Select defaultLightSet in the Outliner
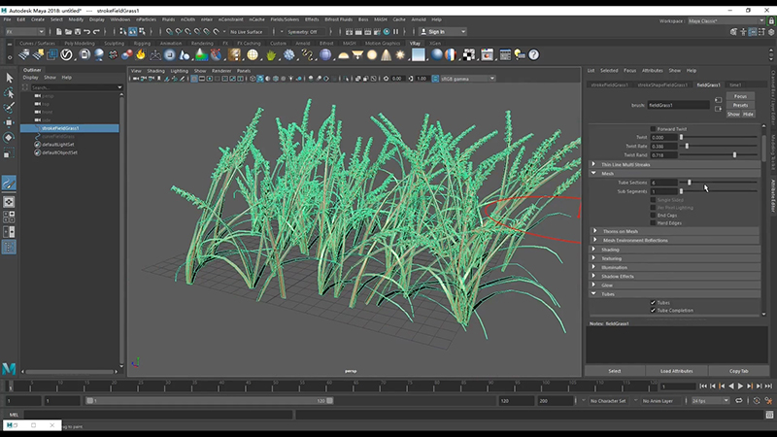The image size is (777, 437). click(x=59, y=144)
